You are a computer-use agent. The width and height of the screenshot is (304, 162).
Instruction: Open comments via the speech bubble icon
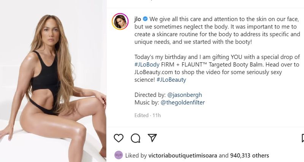[135, 138]
